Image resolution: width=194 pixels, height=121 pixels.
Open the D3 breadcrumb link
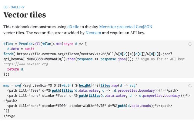(5, 7)
